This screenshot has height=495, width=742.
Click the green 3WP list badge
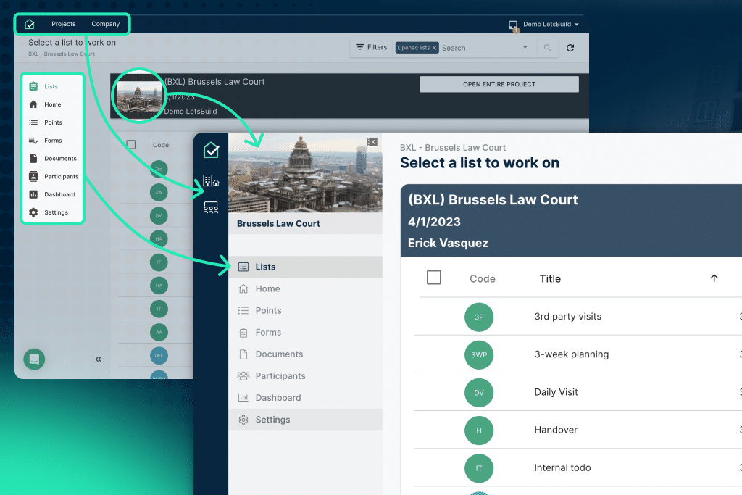[x=478, y=354]
